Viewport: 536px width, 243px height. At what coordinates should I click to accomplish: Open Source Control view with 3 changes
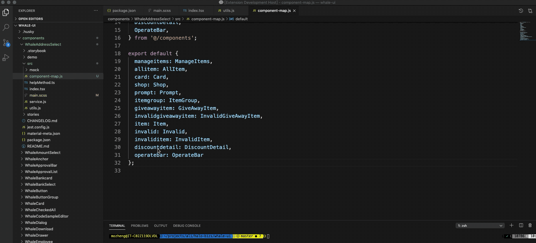[x=6, y=43]
